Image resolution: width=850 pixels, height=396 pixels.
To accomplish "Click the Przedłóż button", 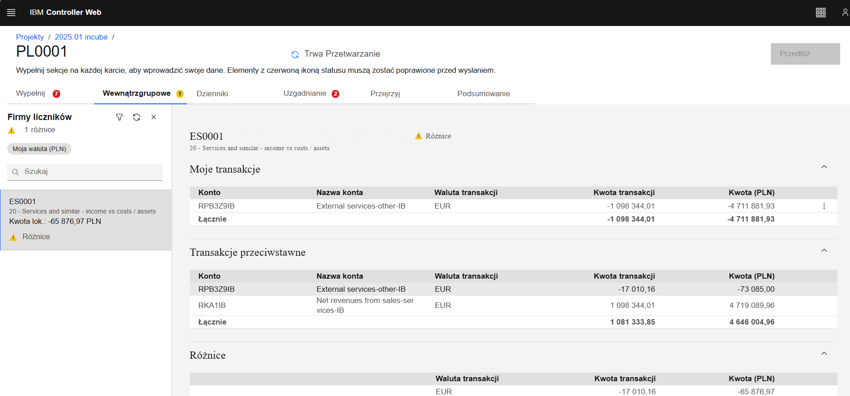I will pos(805,54).
